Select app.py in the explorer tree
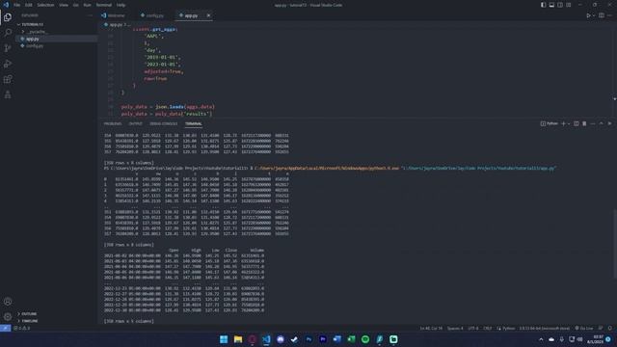 click(56, 39)
